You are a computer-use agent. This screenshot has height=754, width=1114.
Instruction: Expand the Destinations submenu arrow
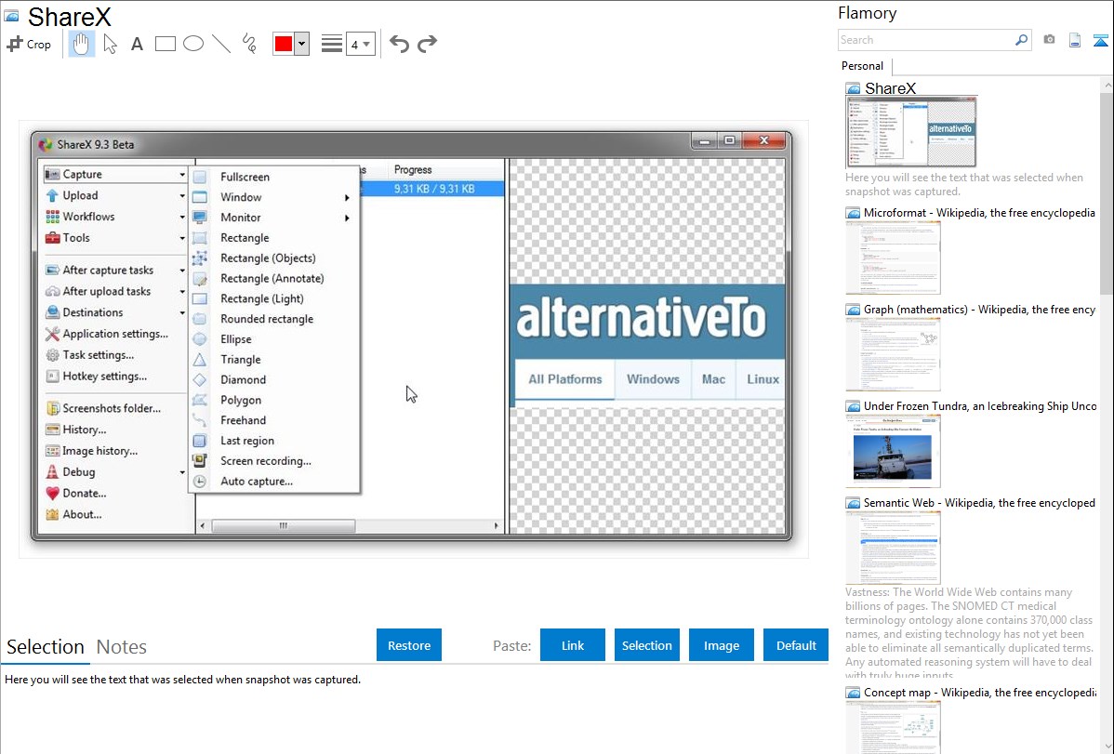[182, 312]
